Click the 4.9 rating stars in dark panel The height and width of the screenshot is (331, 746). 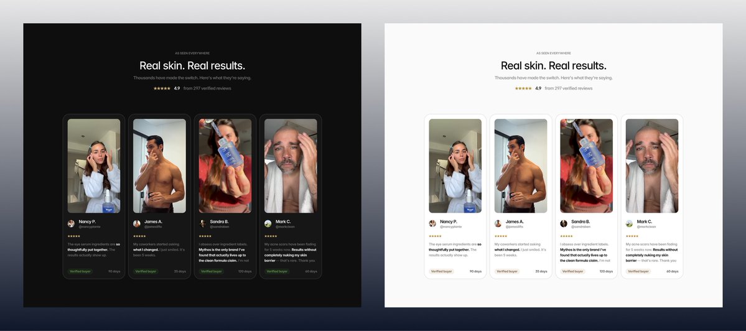point(162,88)
